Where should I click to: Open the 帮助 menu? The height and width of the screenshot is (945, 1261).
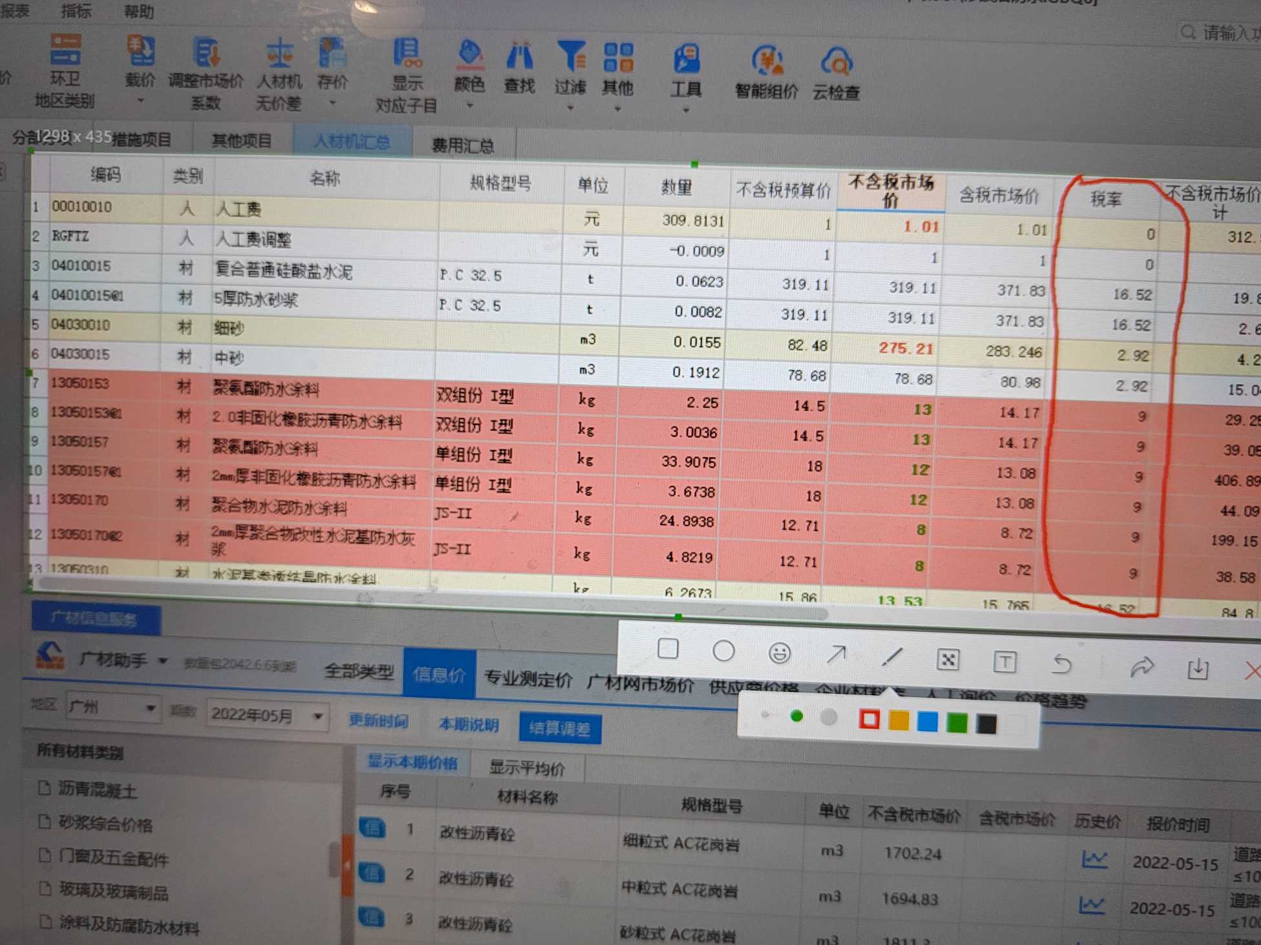(x=139, y=11)
